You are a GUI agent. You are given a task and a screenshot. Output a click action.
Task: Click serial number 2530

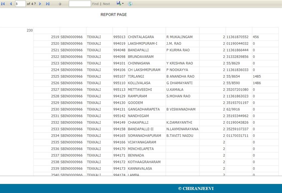point(55,109)
